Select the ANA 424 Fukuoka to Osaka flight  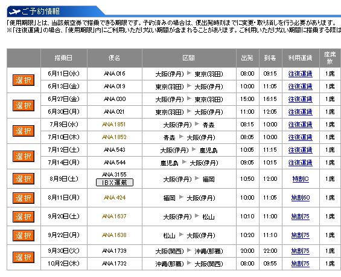[24, 198]
